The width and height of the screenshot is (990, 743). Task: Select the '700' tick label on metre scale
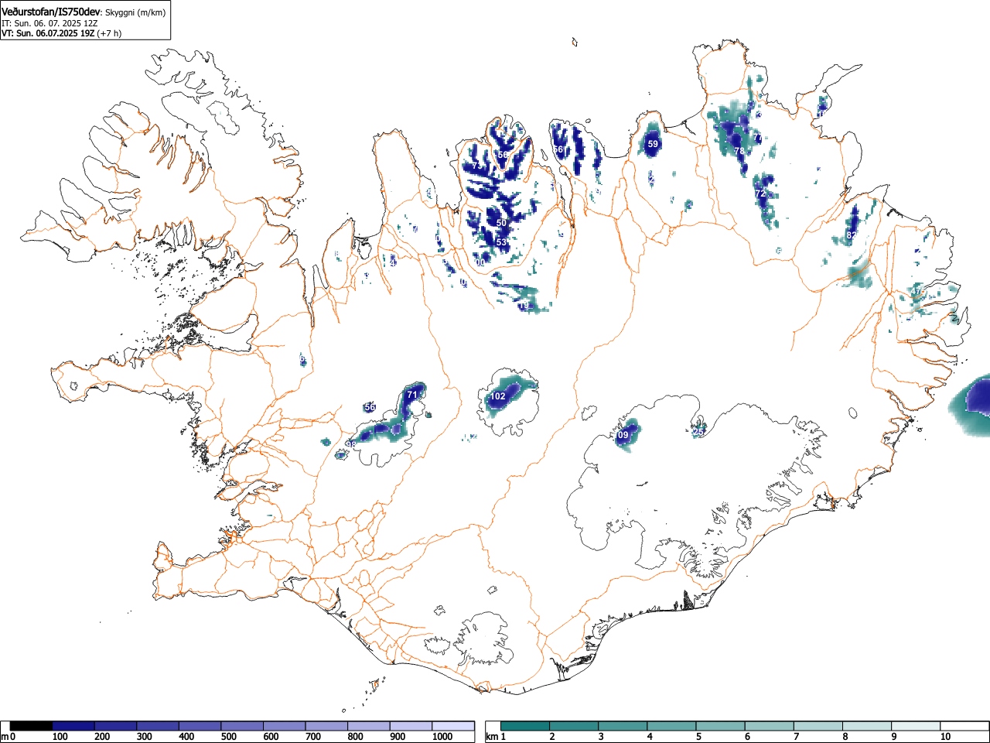pos(313,737)
